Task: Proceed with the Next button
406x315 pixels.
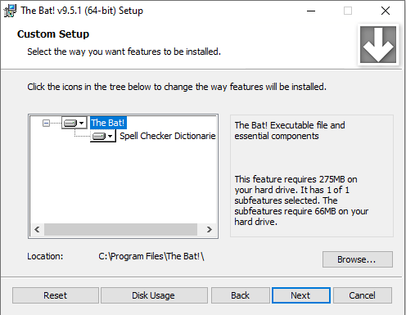Action: (x=301, y=295)
